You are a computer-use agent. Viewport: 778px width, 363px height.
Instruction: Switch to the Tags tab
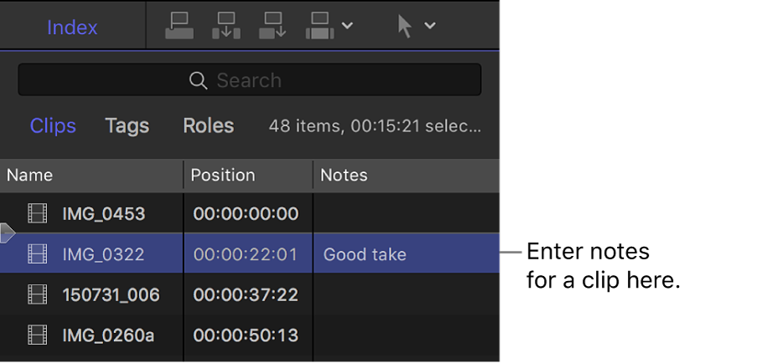pyautogui.click(x=127, y=126)
